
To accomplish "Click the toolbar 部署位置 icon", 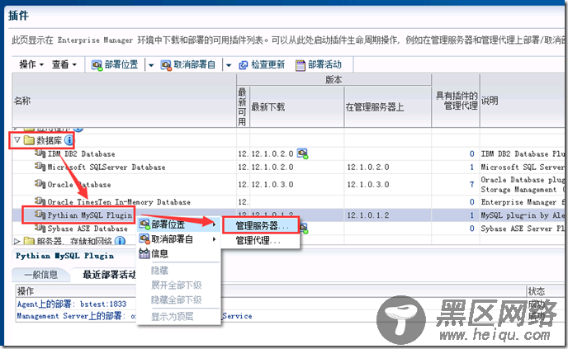I will tap(97, 65).
